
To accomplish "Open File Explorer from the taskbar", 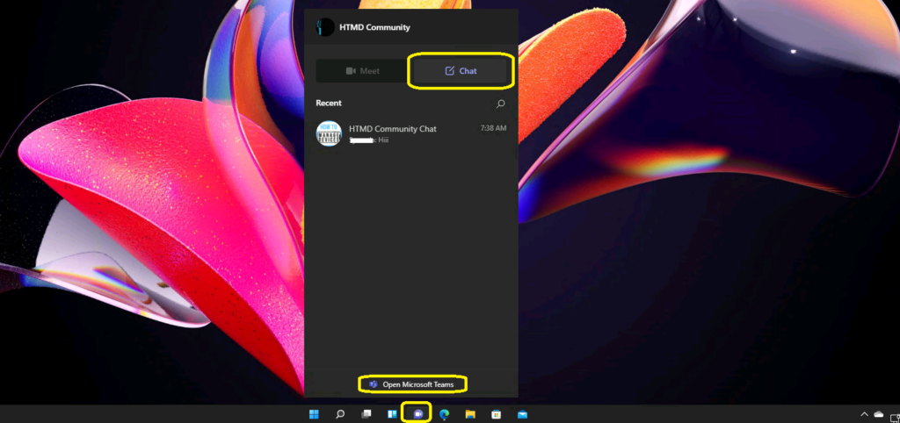I will (470, 414).
